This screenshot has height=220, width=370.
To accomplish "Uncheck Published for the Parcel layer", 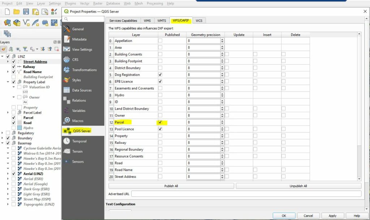I will pos(160,122).
